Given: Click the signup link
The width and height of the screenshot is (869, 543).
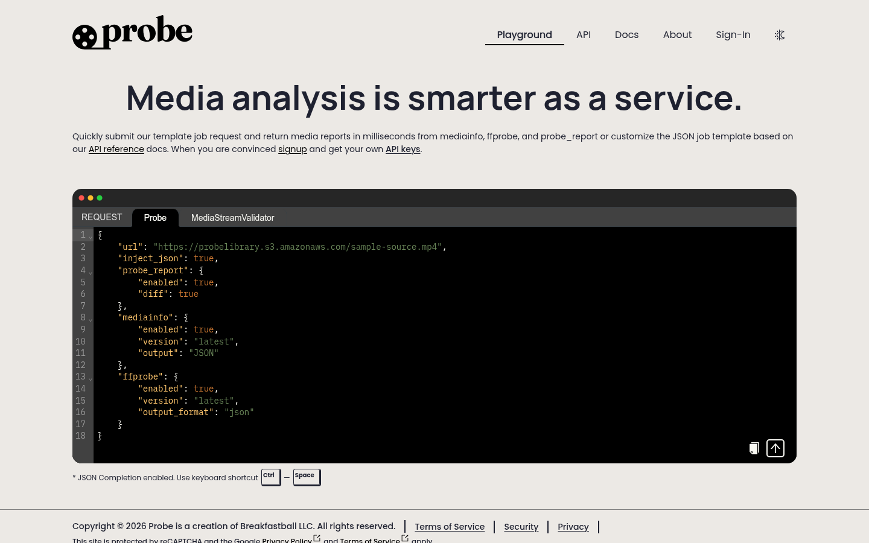Looking at the screenshot, I should pos(293,149).
